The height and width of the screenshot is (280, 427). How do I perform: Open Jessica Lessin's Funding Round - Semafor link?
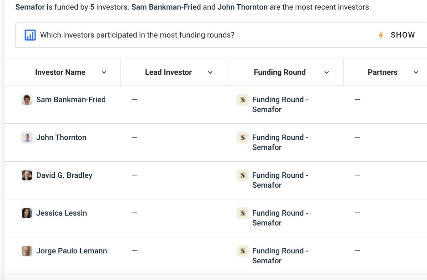(280, 217)
